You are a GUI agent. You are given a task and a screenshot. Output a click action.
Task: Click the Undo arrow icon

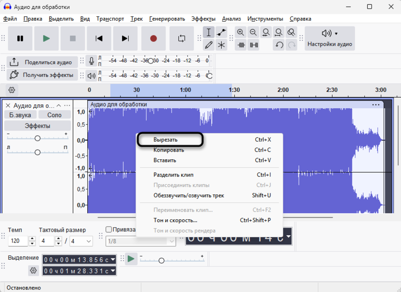pyautogui.click(x=279, y=45)
